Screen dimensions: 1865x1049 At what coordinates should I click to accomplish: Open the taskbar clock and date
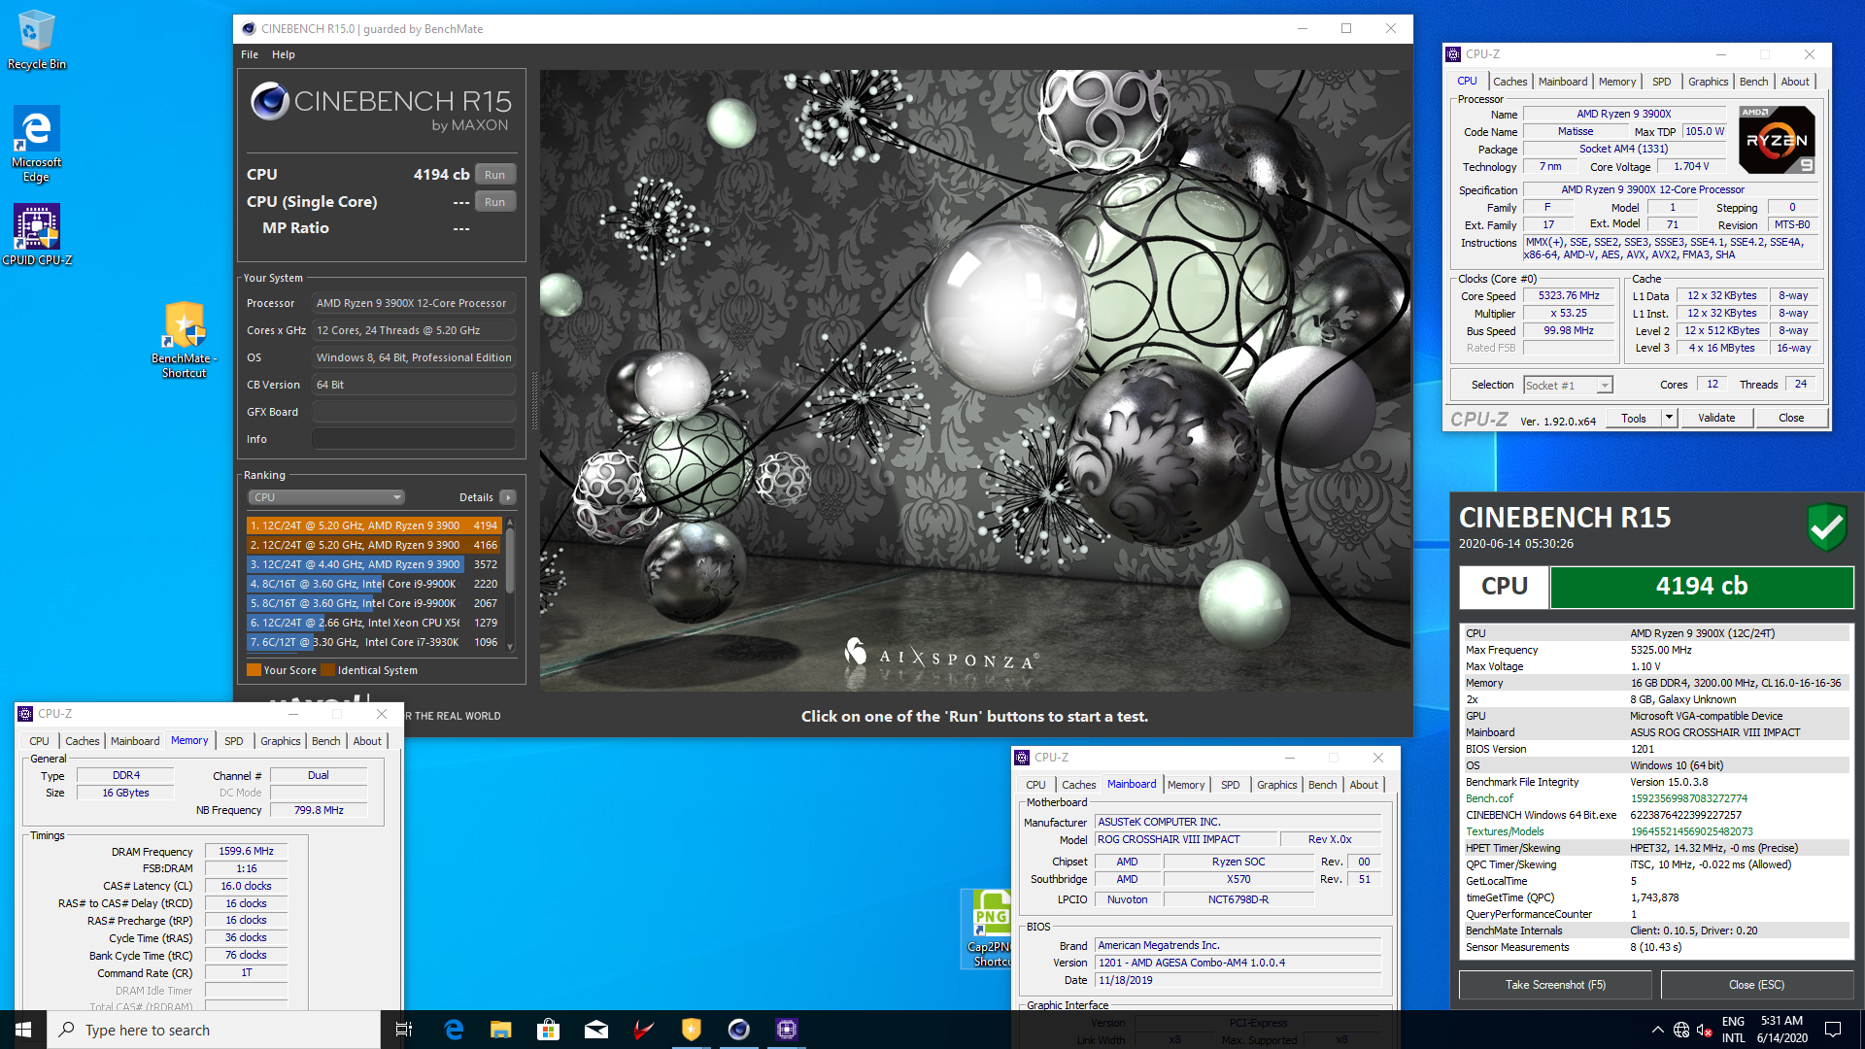(x=1781, y=1030)
